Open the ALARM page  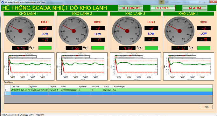click(195, 8)
